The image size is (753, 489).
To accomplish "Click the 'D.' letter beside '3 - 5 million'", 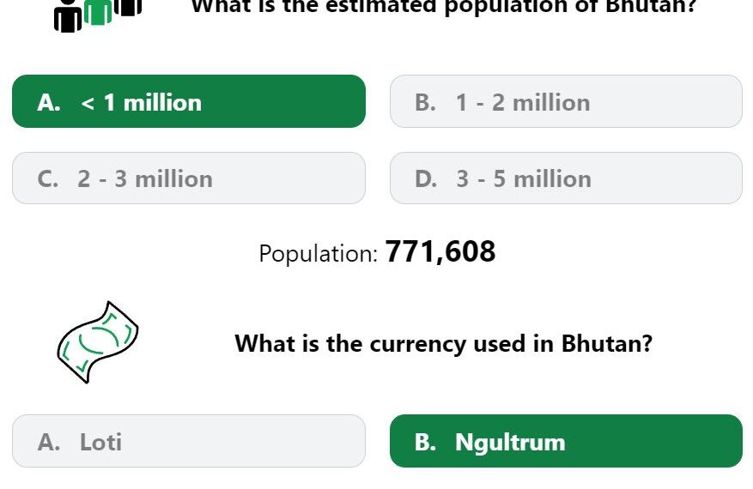I will [x=426, y=179].
